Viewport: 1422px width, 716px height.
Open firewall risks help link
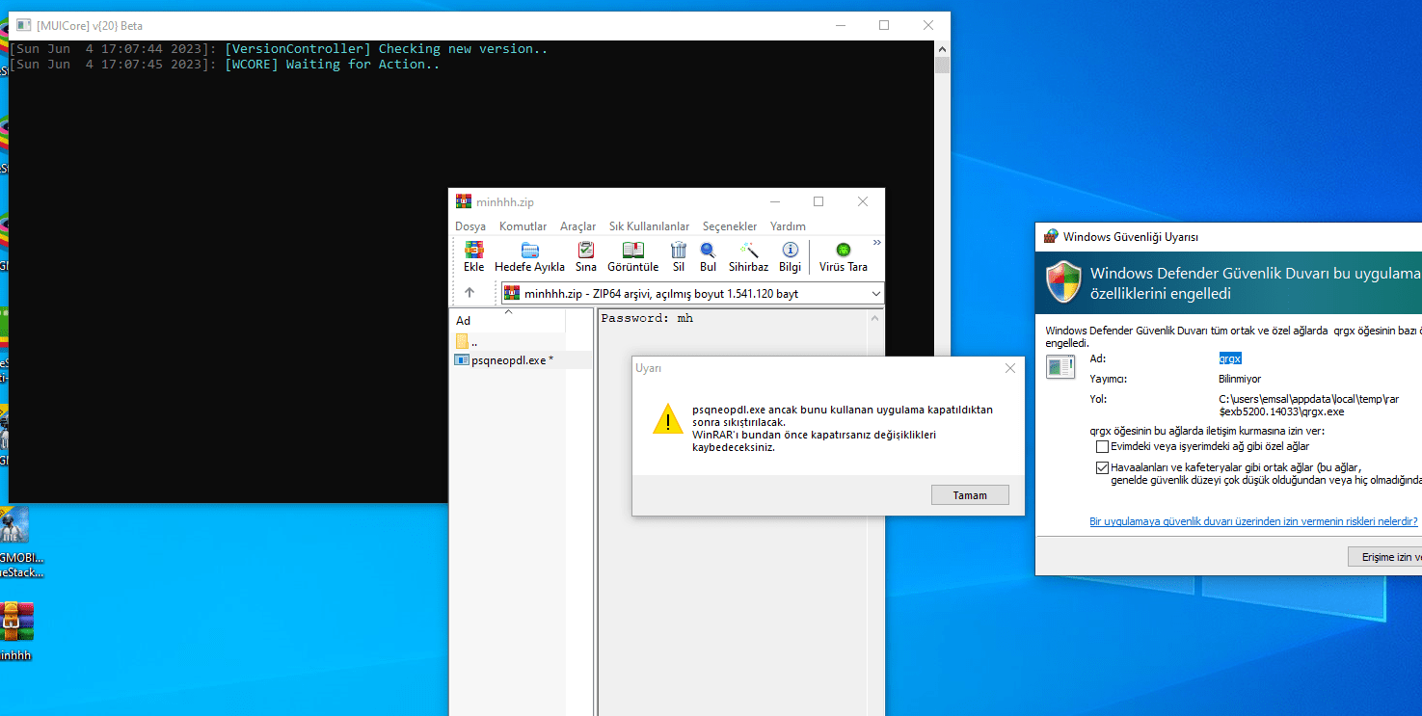pos(1253,521)
